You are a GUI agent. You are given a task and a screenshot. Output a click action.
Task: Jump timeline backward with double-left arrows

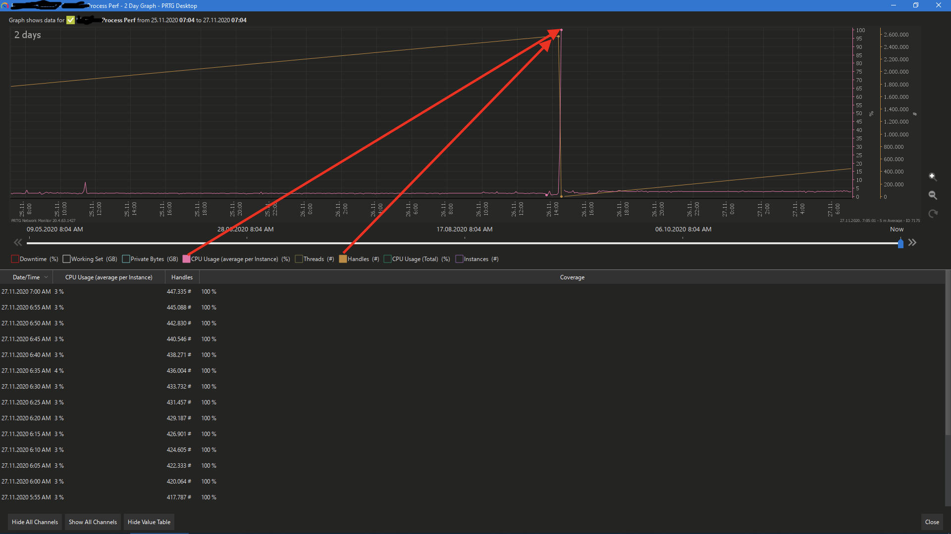click(18, 242)
